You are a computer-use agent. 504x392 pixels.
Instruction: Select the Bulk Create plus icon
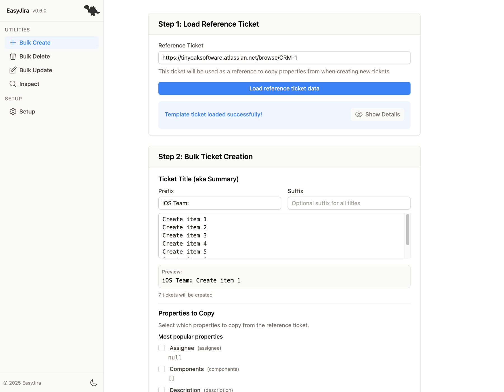[13, 43]
